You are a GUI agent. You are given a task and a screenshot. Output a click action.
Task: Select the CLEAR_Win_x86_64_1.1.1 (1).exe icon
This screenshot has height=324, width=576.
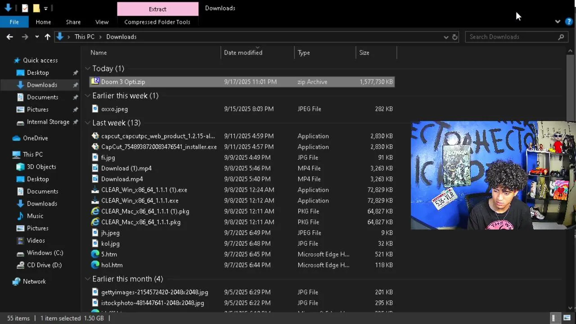[95, 190]
